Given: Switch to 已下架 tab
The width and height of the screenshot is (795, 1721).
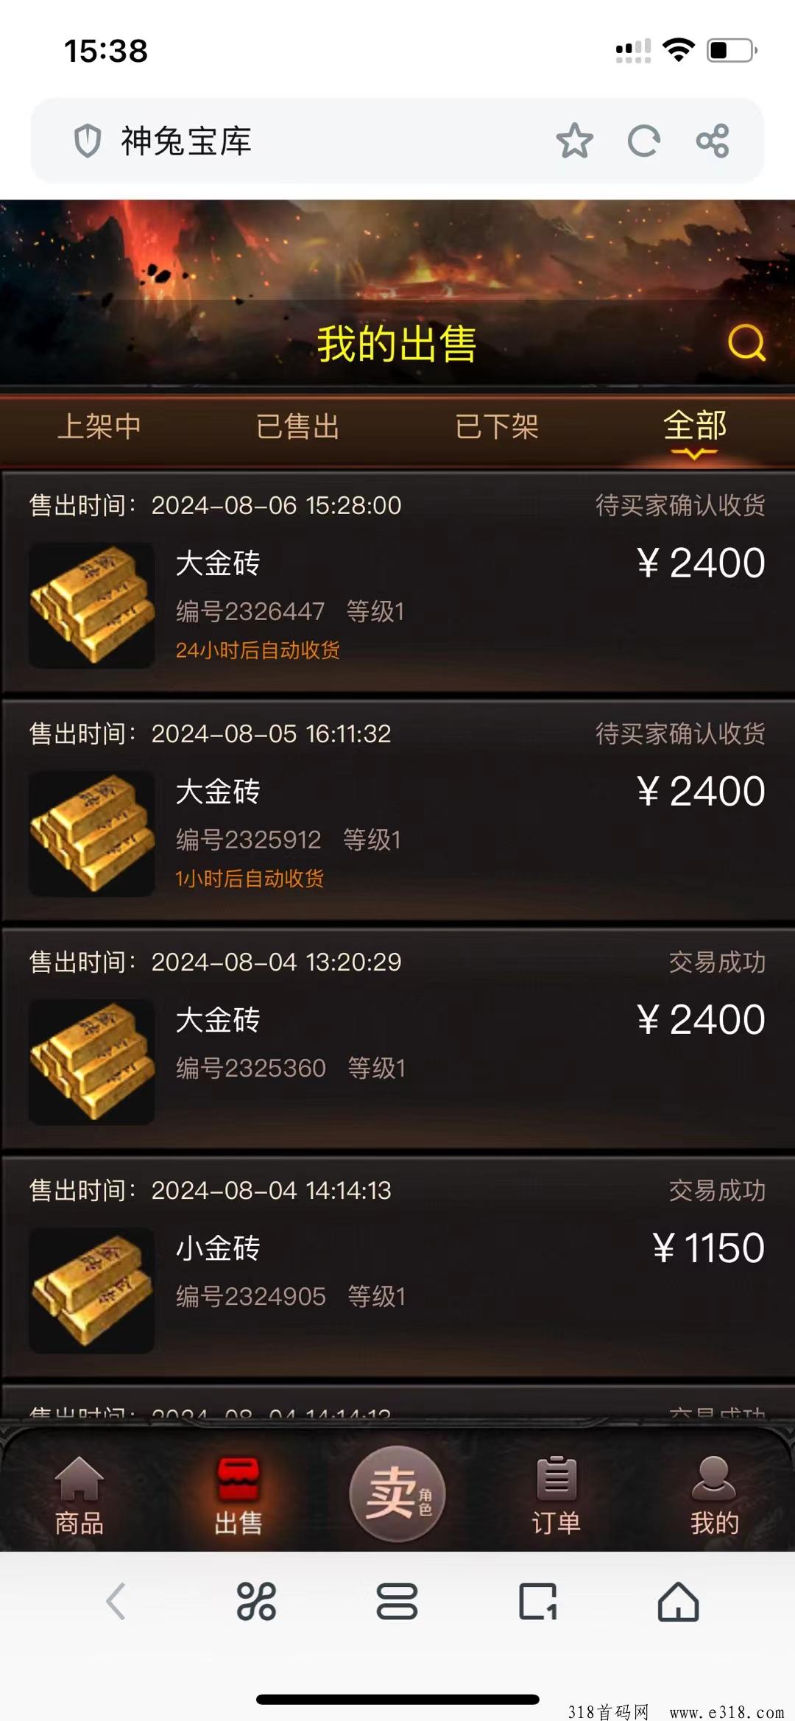Looking at the screenshot, I should [x=497, y=427].
